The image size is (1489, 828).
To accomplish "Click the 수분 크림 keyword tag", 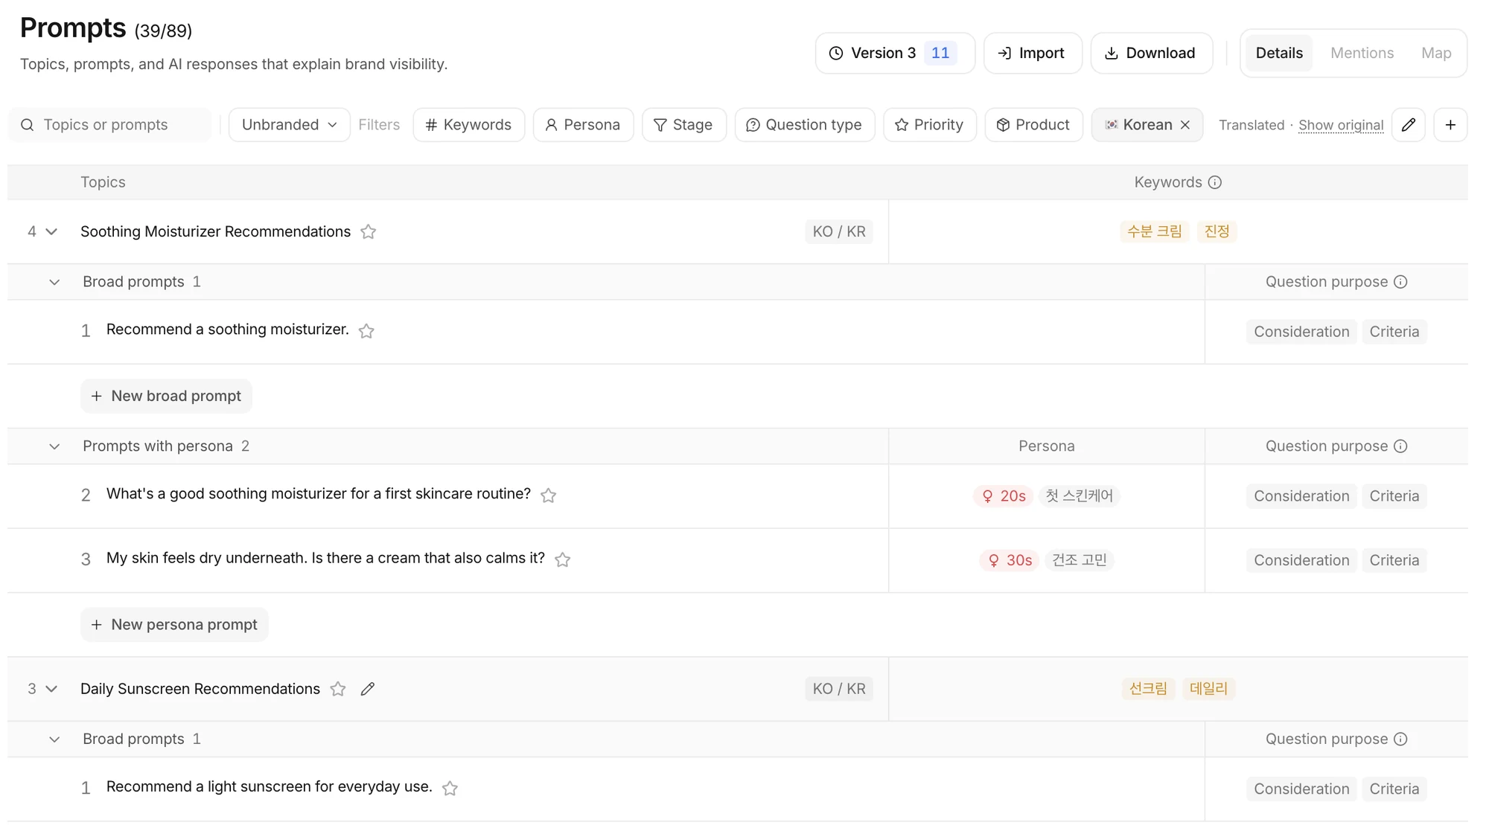I will [1154, 231].
